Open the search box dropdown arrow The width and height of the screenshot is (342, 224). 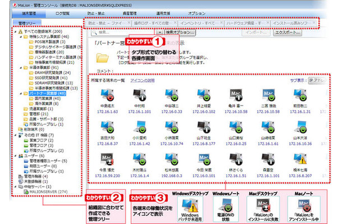click(x=160, y=32)
